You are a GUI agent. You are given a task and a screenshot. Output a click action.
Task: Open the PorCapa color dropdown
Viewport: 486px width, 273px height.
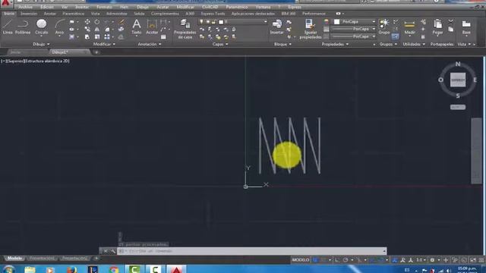tap(355, 22)
